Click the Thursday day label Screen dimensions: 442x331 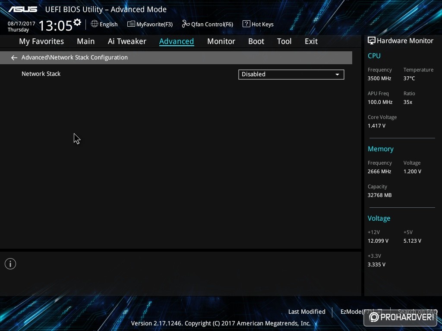(x=18, y=30)
